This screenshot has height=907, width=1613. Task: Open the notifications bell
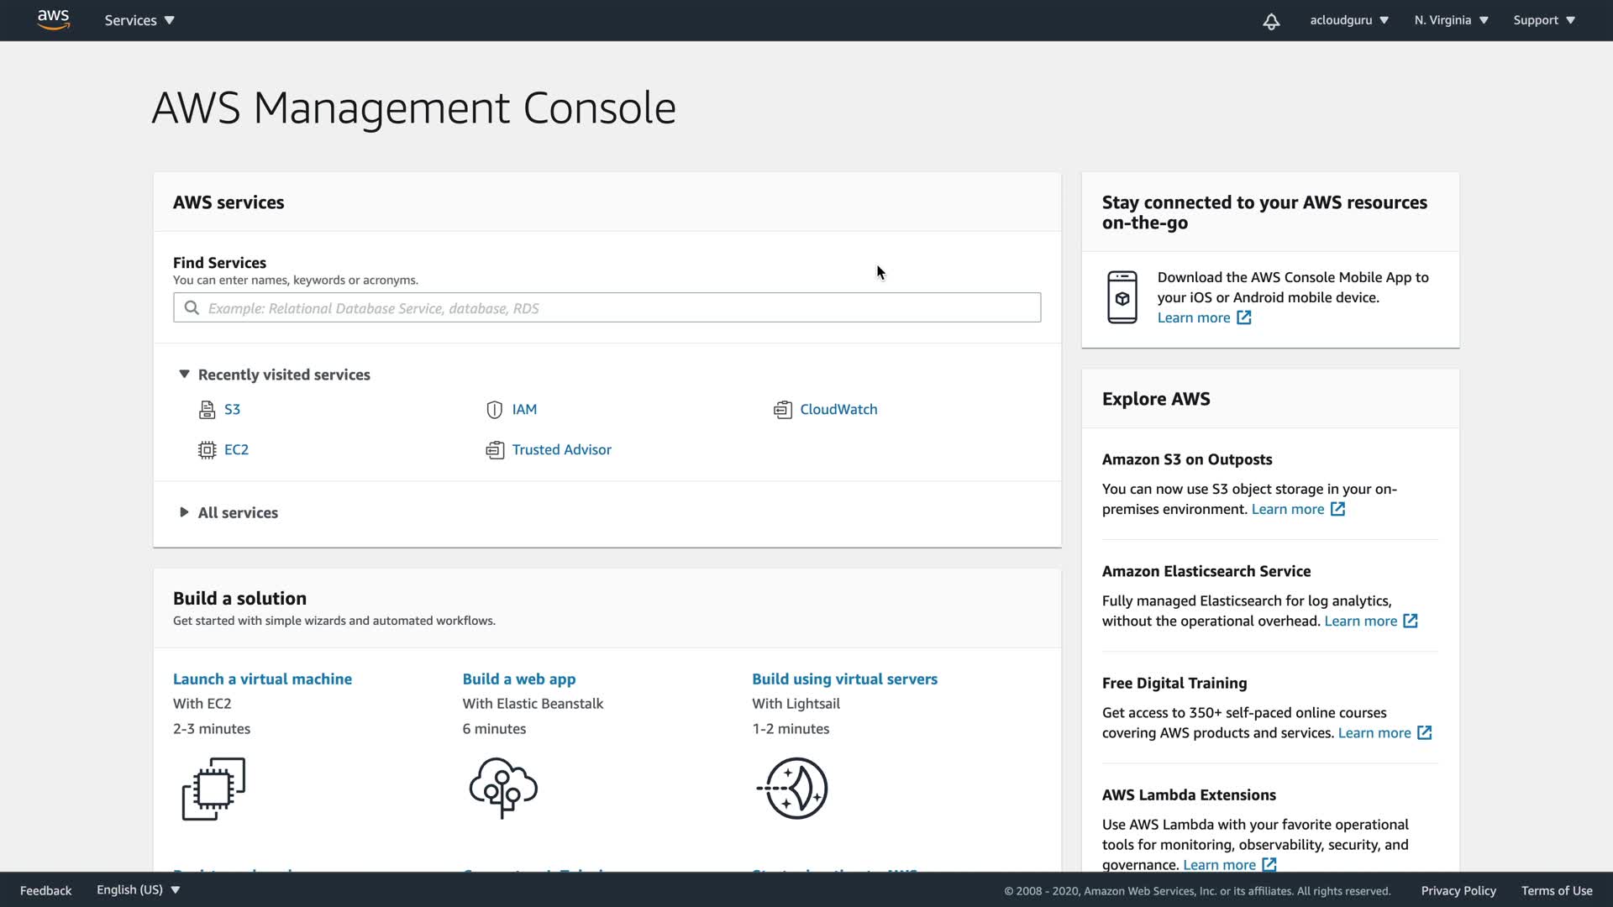[x=1271, y=21]
